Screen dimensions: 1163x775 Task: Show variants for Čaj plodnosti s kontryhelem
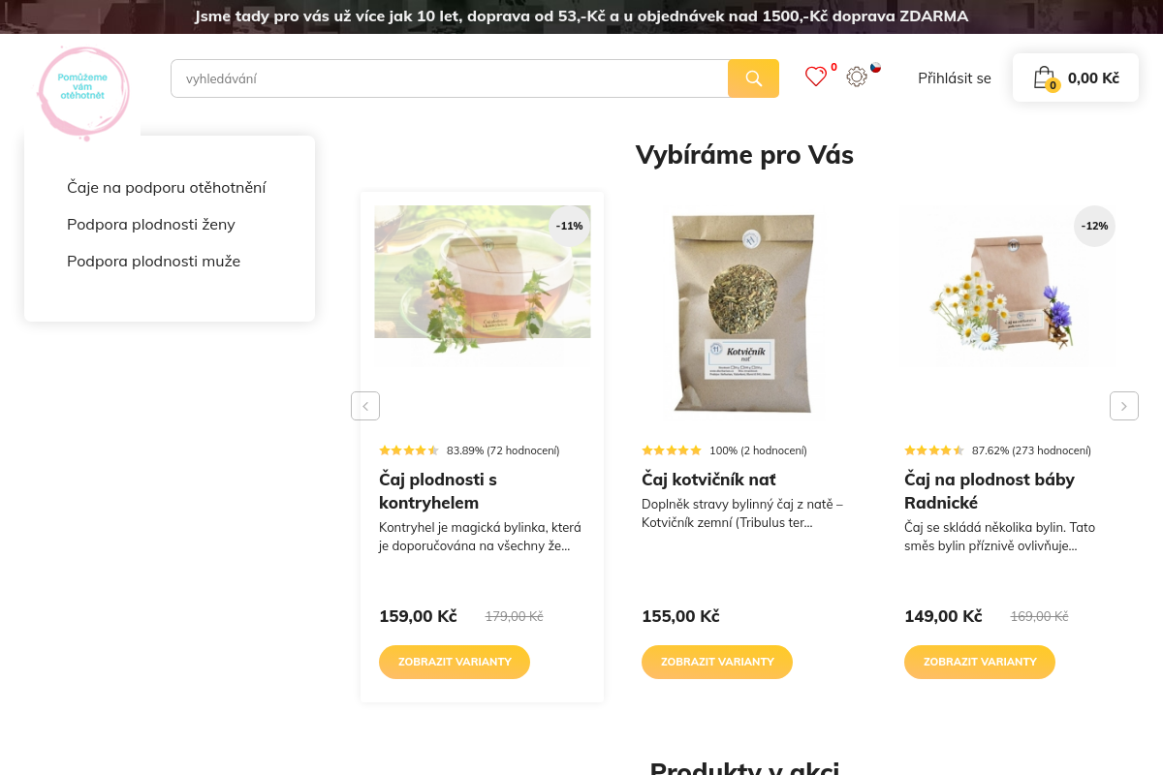coord(455,662)
